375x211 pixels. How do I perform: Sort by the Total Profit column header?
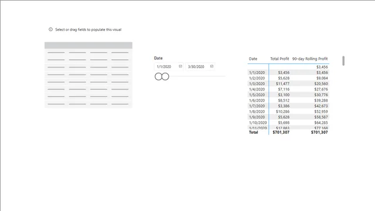(279, 59)
